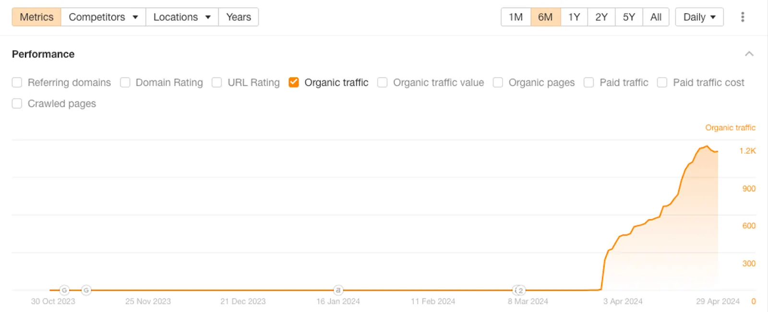This screenshot has width=768, height=312.
Task: Select the 1M time range
Action: coord(516,17)
